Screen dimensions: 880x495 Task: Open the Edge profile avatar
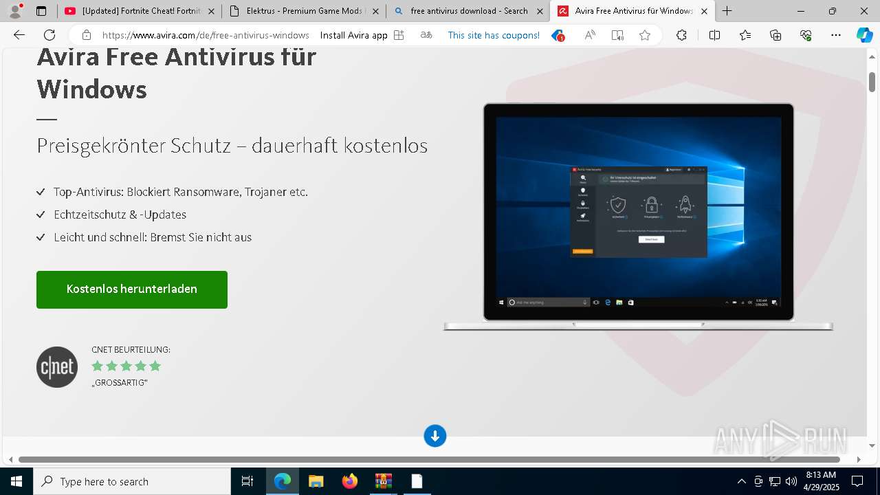pos(15,11)
